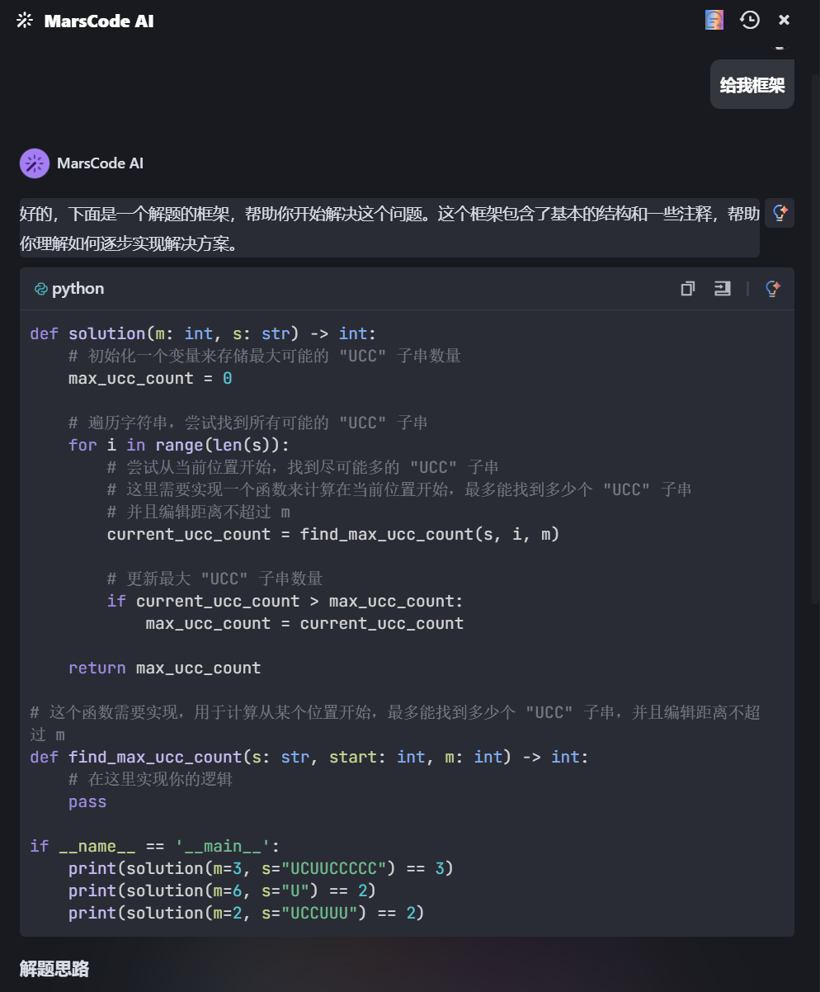Image resolution: width=820 pixels, height=992 pixels.
Task: Click the lightbulb in the code block header
Action: click(773, 288)
